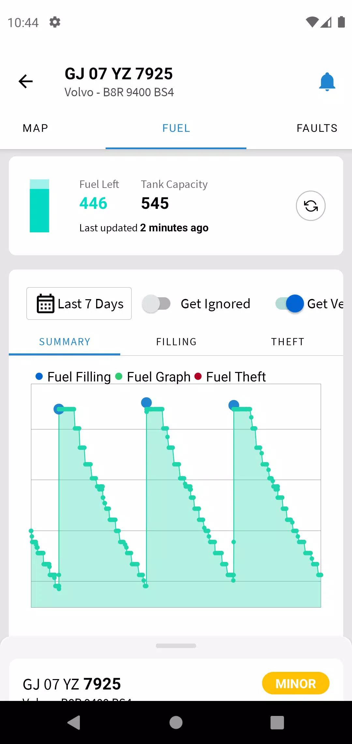Image resolution: width=352 pixels, height=744 pixels.
Task: Enable the Get Ignored switch
Action: pos(156,303)
